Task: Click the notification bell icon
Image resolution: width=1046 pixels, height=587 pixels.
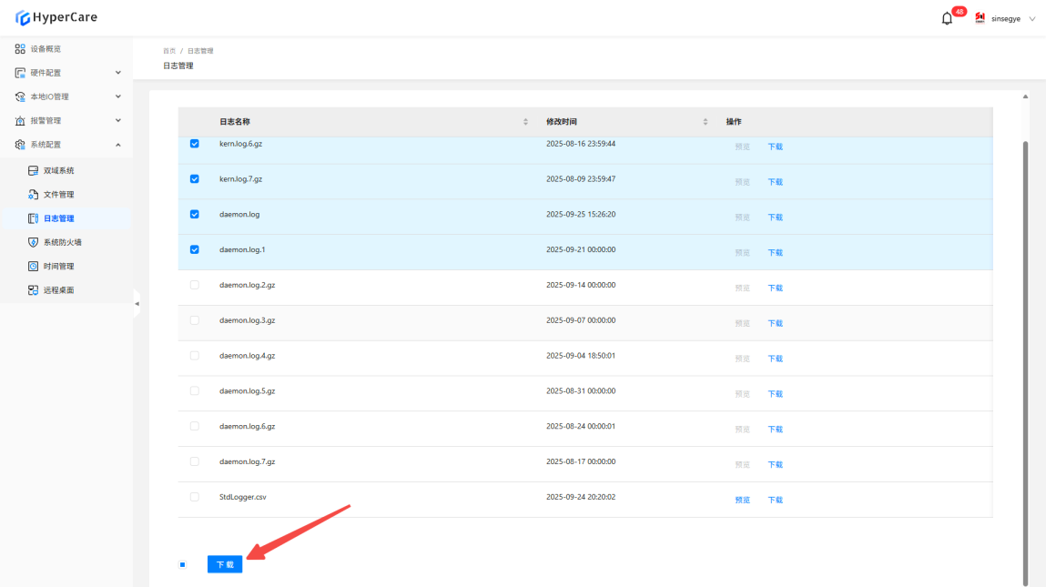Action: click(947, 19)
